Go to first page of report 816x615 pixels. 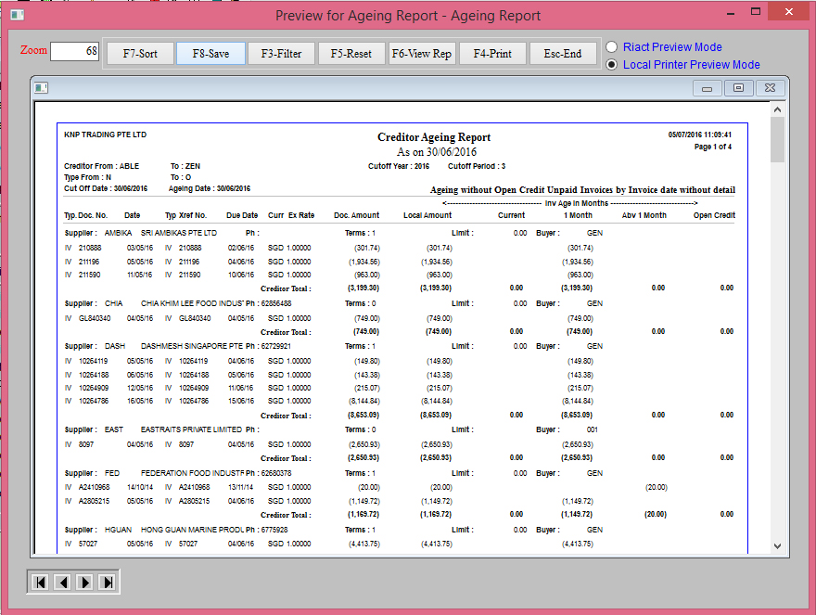click(x=40, y=582)
